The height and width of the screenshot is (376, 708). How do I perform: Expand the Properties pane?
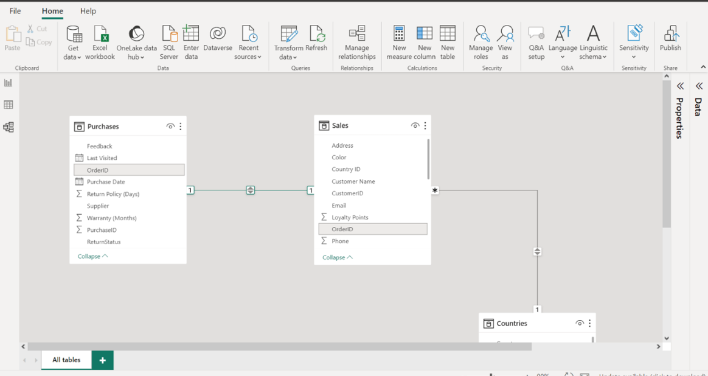tap(680, 86)
